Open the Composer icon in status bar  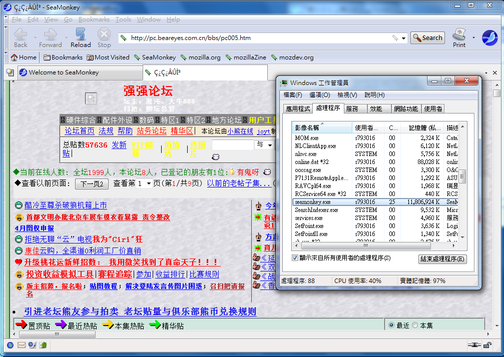click(32, 345)
